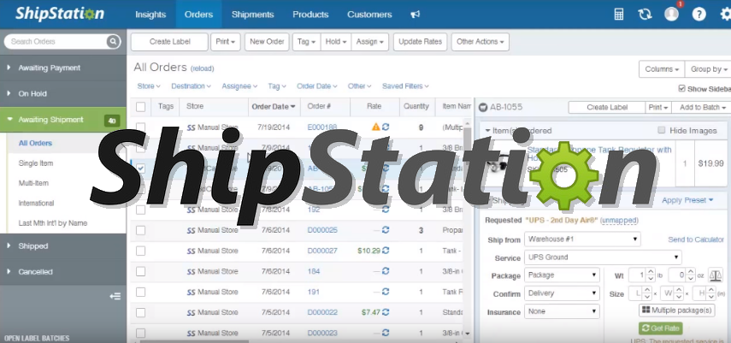Sort by Order Date column header
The width and height of the screenshot is (731, 343).
click(x=274, y=107)
